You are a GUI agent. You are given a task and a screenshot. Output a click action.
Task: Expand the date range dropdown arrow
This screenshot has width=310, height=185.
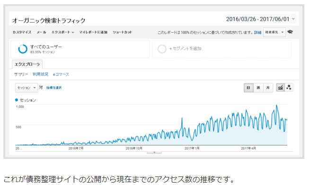(x=293, y=19)
